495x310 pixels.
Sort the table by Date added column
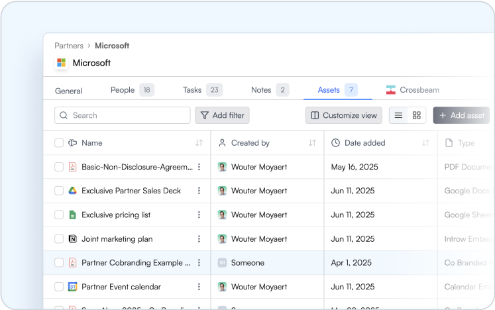tap(425, 143)
